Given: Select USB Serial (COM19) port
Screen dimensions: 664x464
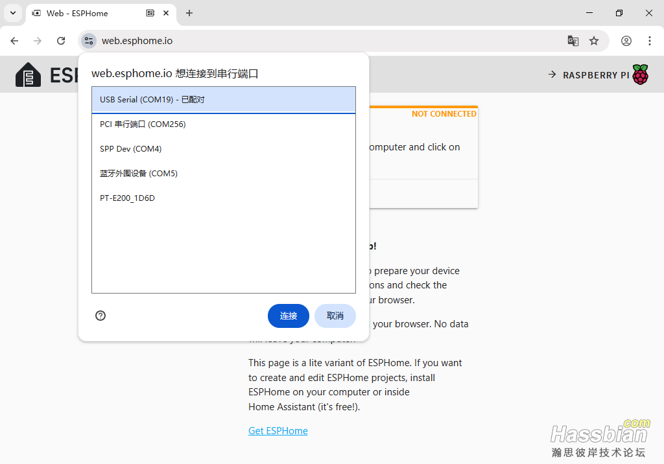Looking at the screenshot, I should click(x=223, y=100).
